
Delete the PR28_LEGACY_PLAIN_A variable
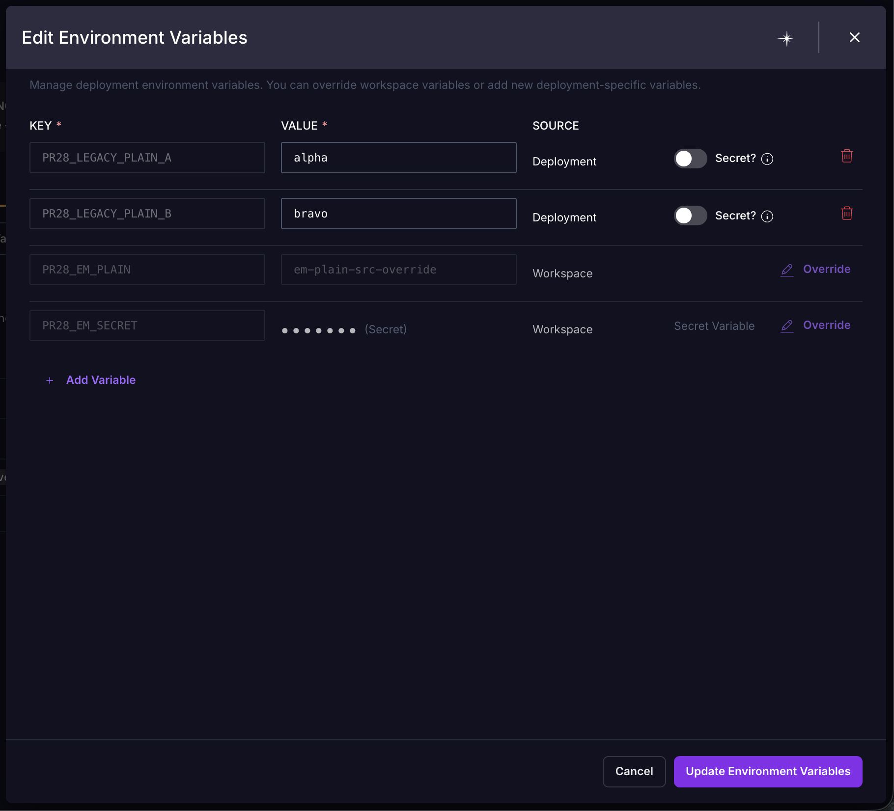[847, 156]
